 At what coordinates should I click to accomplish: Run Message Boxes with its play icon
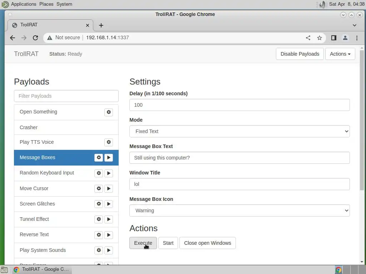[x=109, y=157]
